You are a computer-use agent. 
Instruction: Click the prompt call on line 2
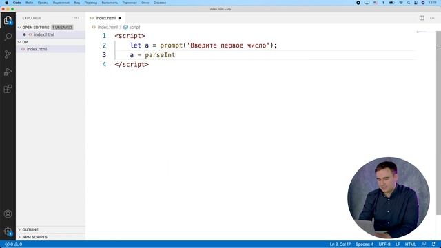pos(172,45)
